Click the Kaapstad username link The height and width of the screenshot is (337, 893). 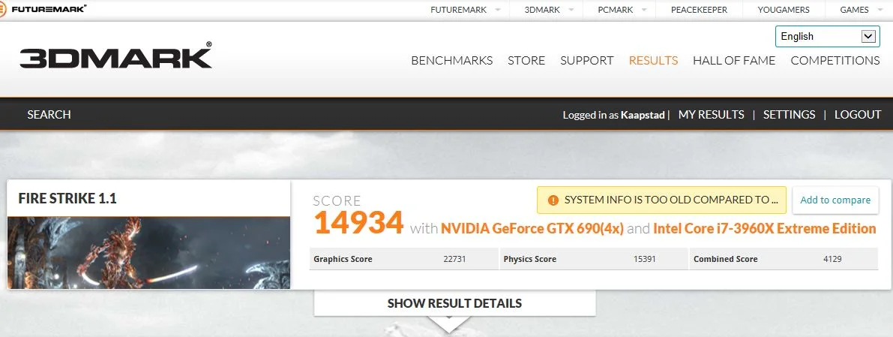pyautogui.click(x=643, y=115)
